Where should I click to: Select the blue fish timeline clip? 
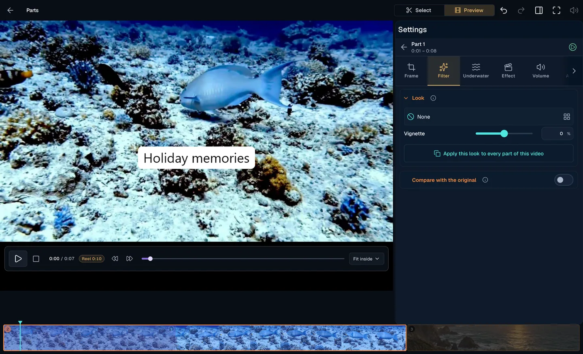click(x=205, y=338)
